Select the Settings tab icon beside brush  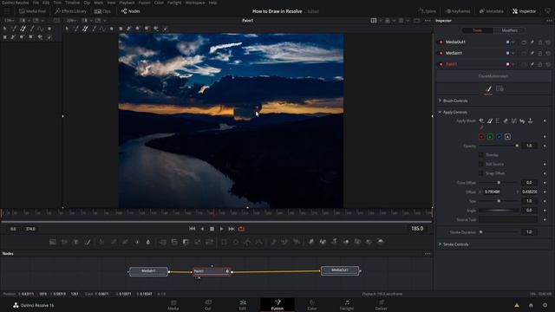499,88
